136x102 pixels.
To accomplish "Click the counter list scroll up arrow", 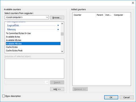I will [62, 24].
